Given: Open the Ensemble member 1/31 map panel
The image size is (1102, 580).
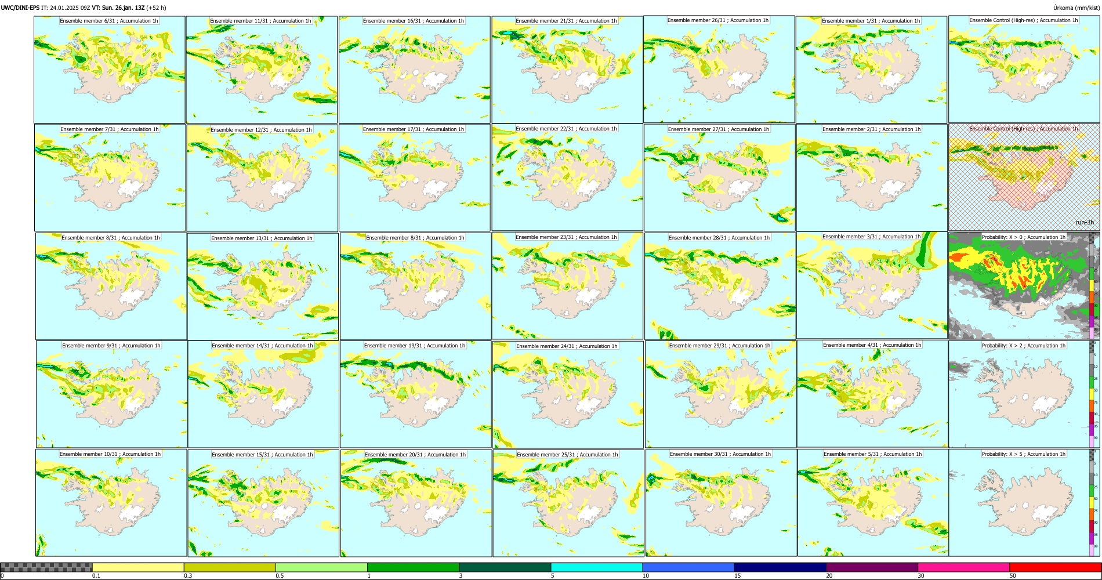Looking at the screenshot, I should (871, 70).
